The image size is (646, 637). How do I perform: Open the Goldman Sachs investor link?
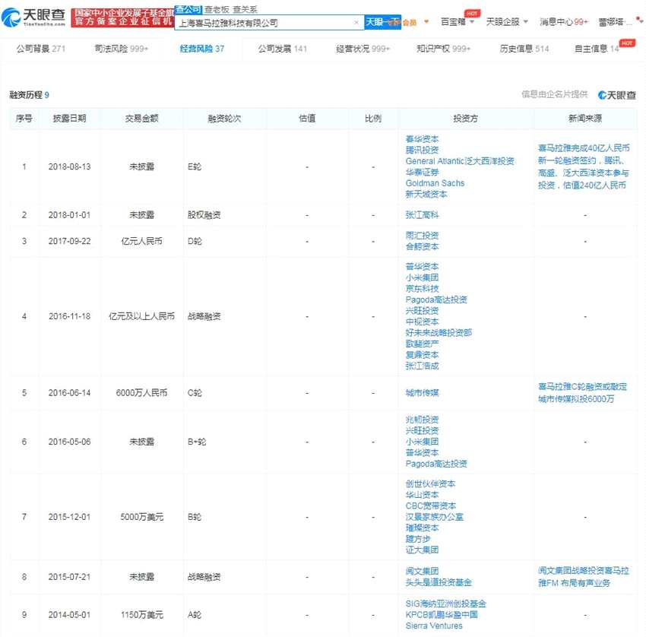[x=435, y=183]
